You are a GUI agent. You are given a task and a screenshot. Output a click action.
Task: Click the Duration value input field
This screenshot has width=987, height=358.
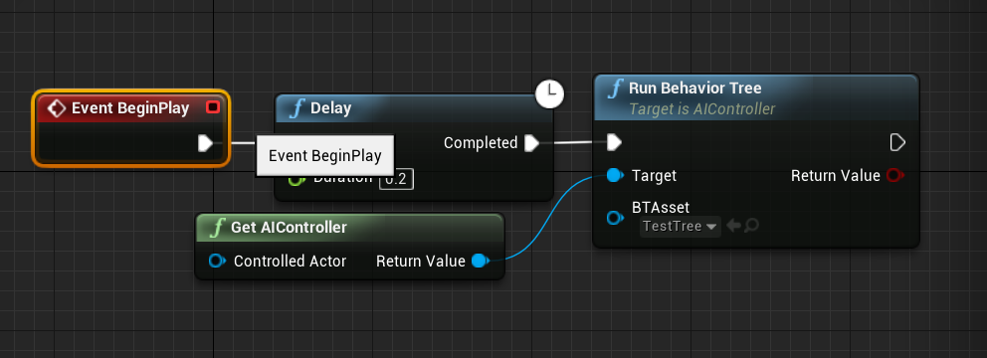tap(397, 179)
